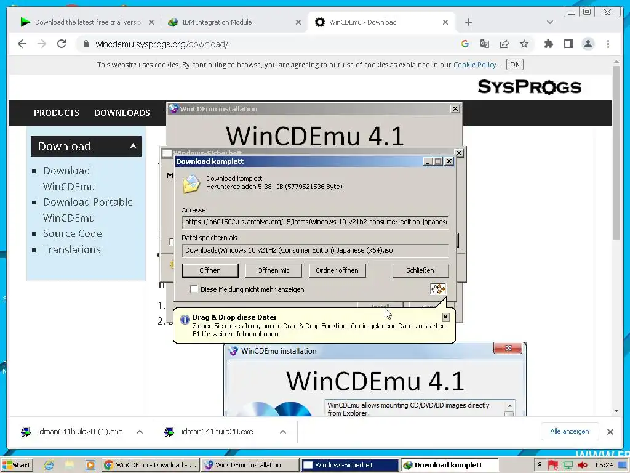This screenshot has width=630, height=473.
Task: Go back in Chrome browser
Action: [x=22, y=44]
